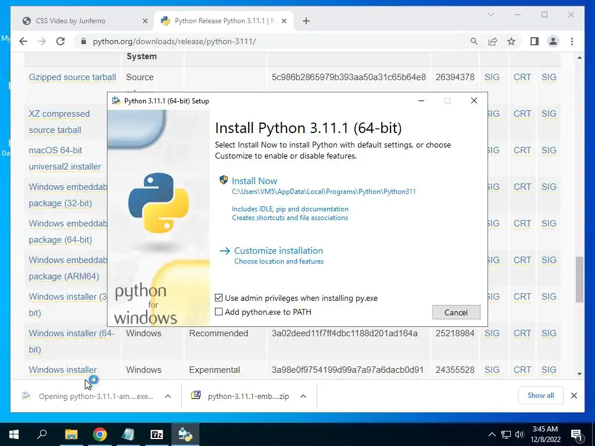Click the network tray icon
595x446 pixels.
point(506,434)
